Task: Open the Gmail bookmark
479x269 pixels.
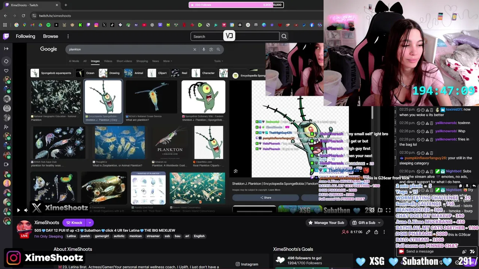Action: 33,25
